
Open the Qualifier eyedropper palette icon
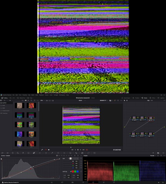point(52,153)
